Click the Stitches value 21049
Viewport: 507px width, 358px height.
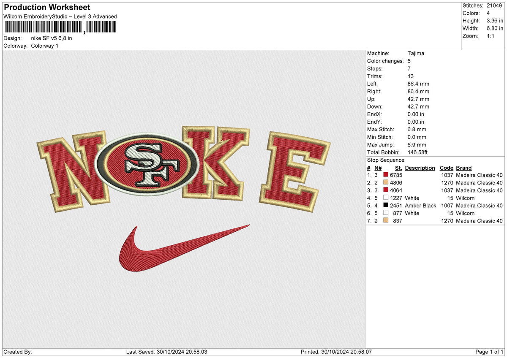tap(494, 5)
